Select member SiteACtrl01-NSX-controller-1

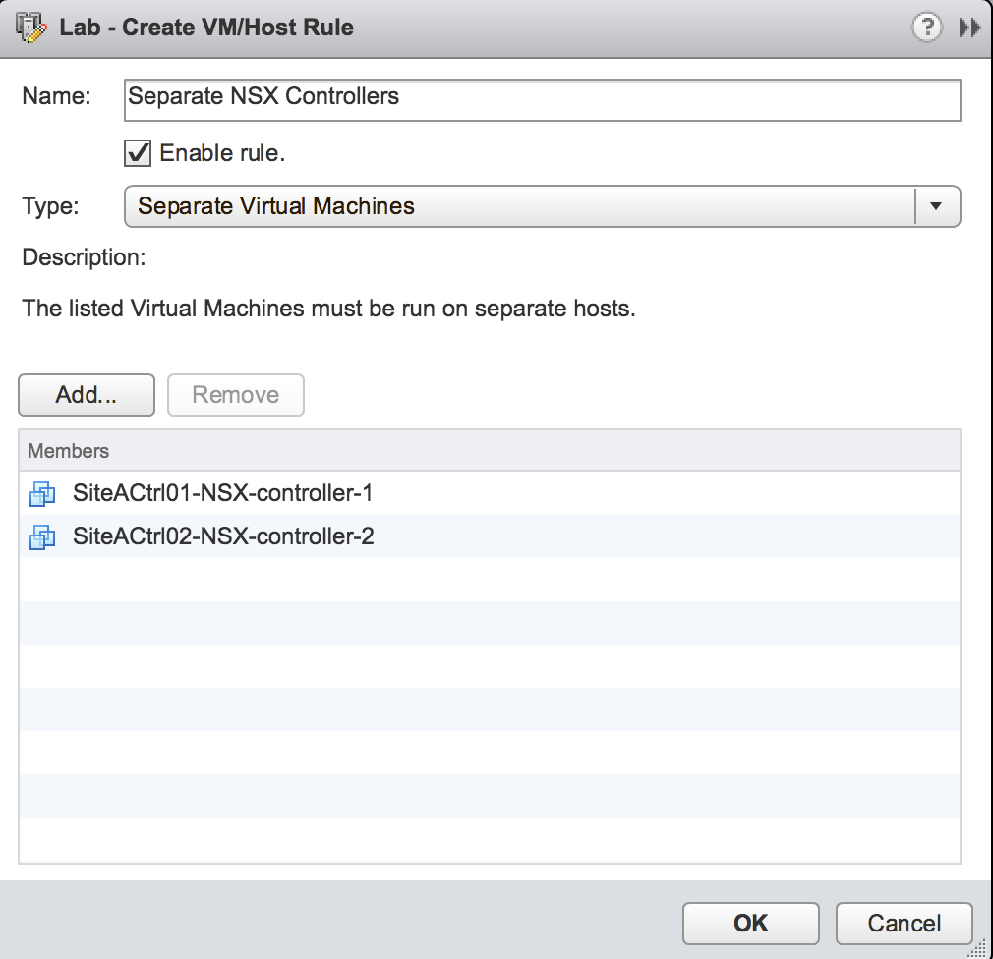pyautogui.click(x=490, y=493)
